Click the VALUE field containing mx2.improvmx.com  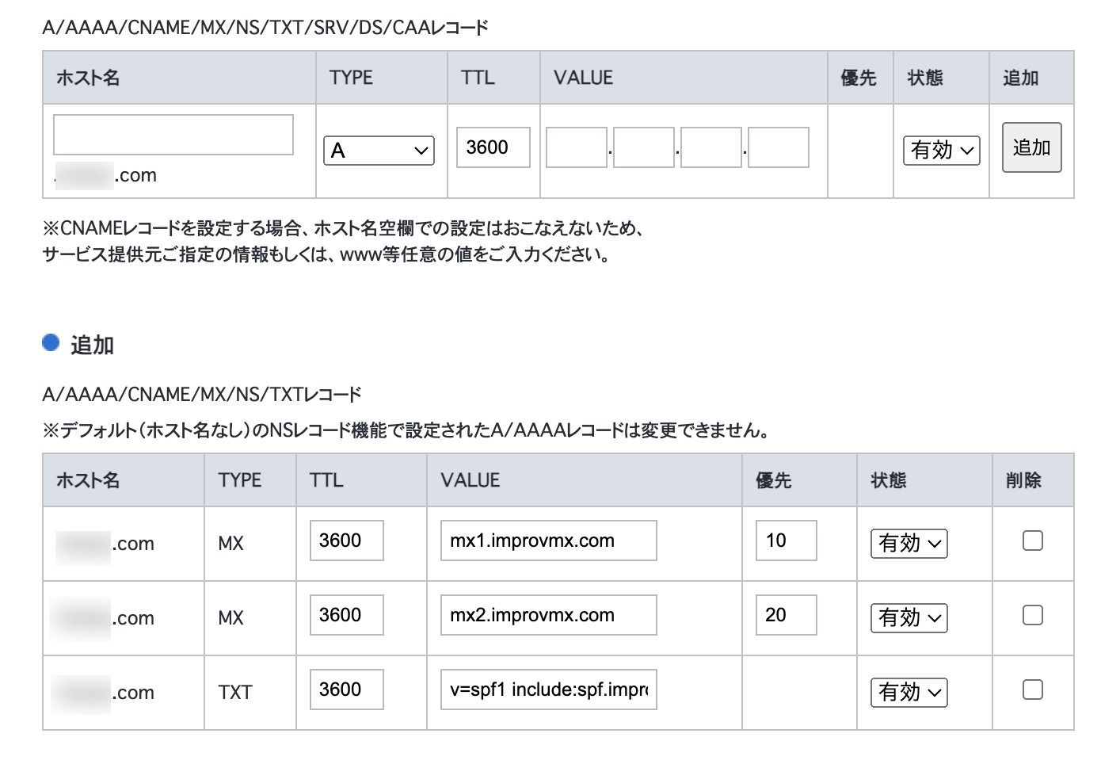(548, 614)
